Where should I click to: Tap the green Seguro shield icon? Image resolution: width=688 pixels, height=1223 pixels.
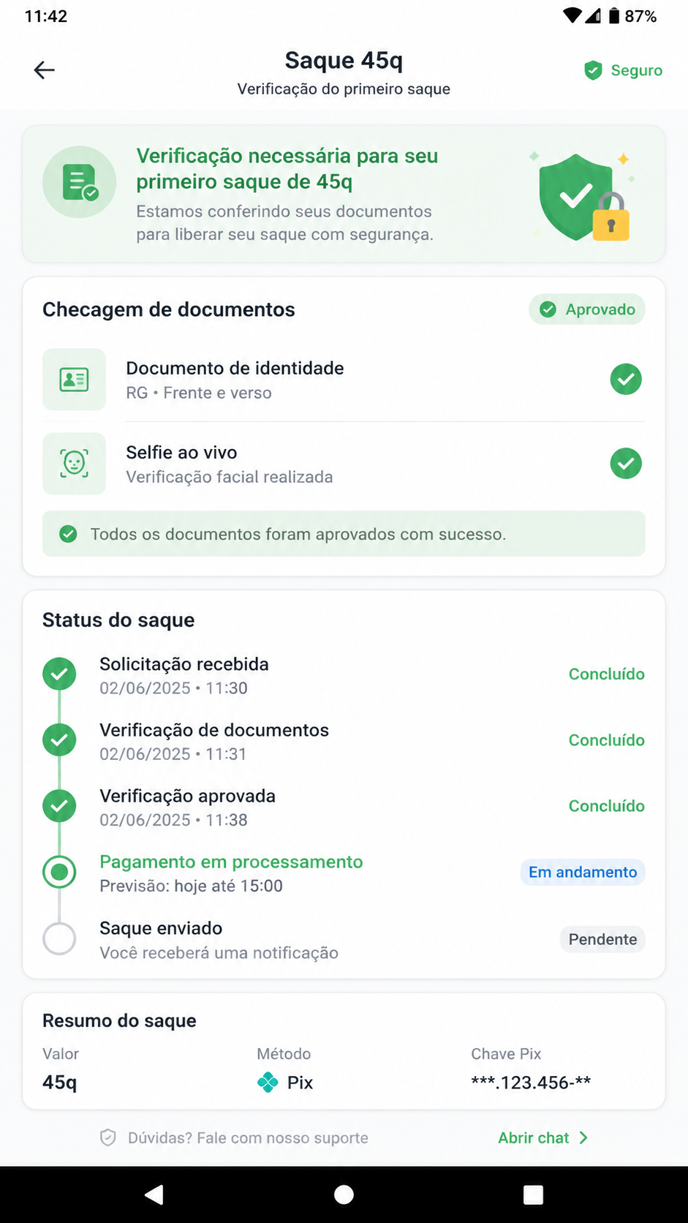coord(593,70)
